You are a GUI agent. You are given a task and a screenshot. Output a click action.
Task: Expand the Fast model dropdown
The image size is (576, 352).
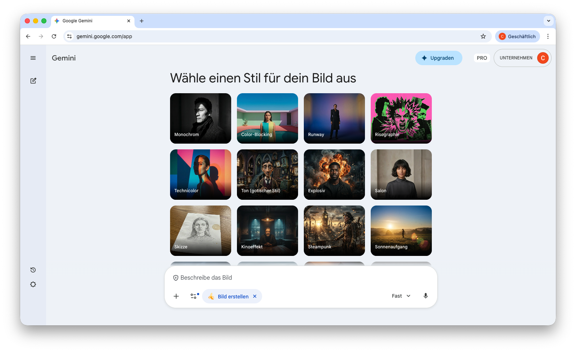(x=401, y=296)
